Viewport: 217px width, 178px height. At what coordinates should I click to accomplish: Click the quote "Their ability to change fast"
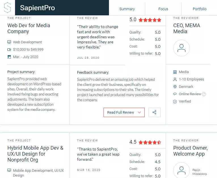pos(98,37)
